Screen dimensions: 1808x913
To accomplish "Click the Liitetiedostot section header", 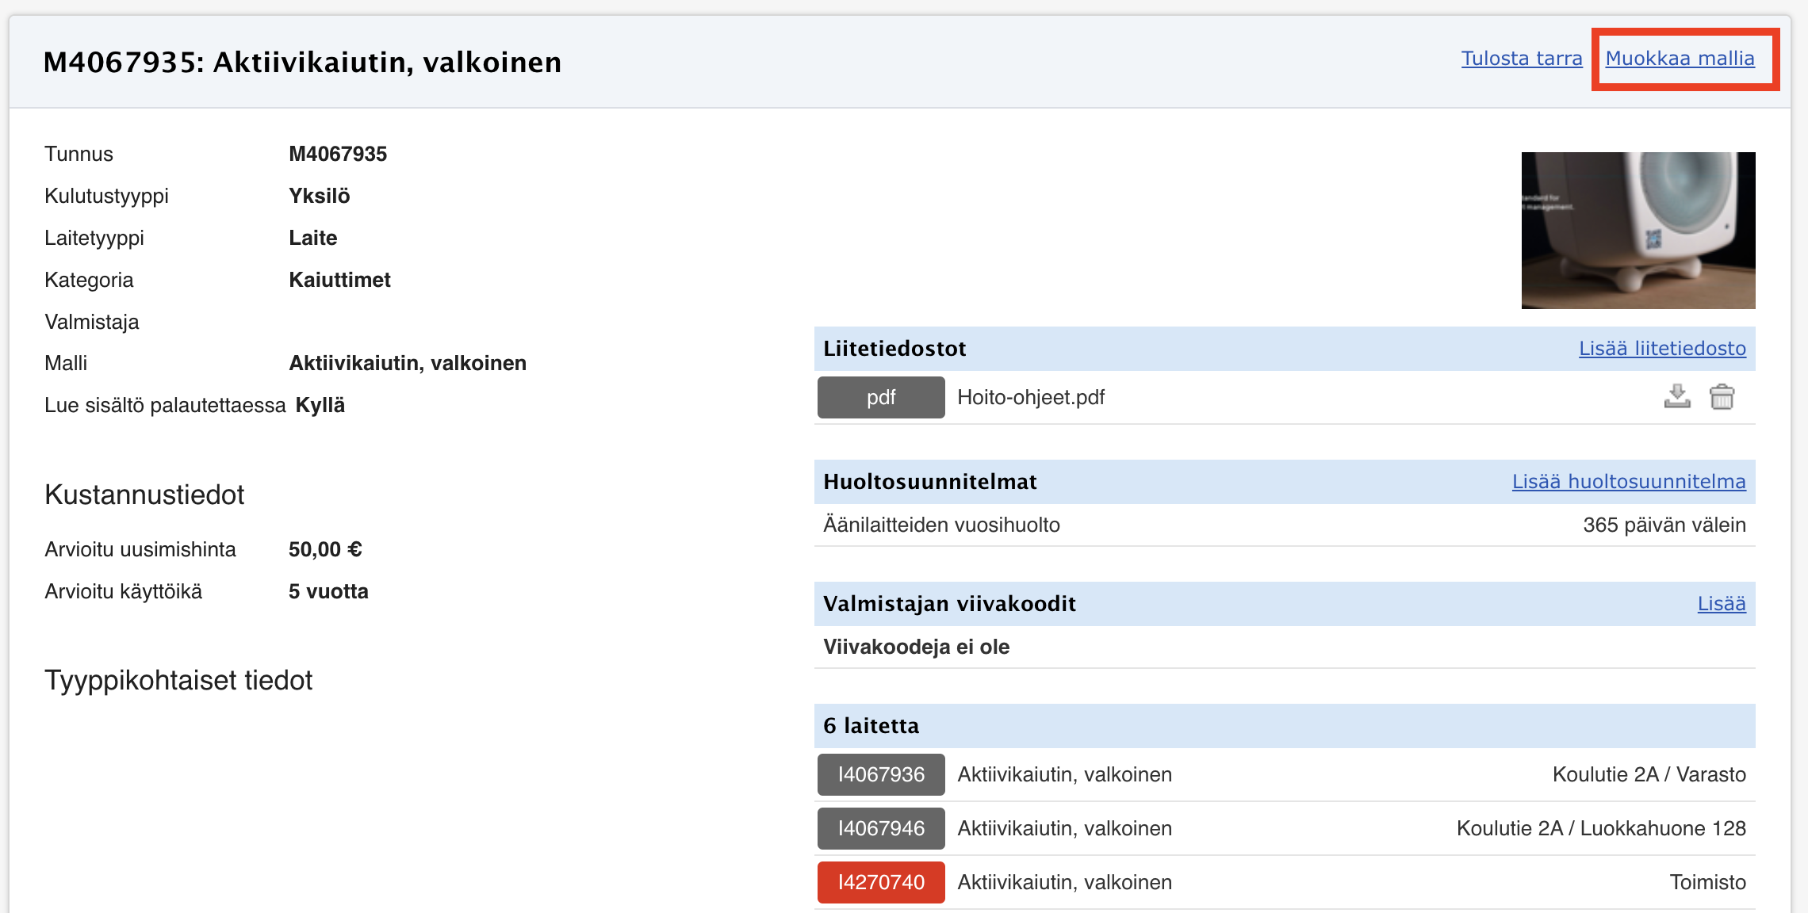I will click(894, 349).
